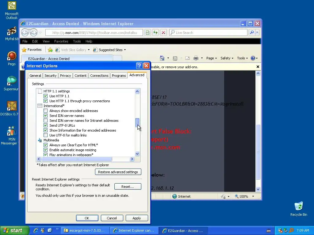Open the search provider dropdown arrow

coord(257,32)
